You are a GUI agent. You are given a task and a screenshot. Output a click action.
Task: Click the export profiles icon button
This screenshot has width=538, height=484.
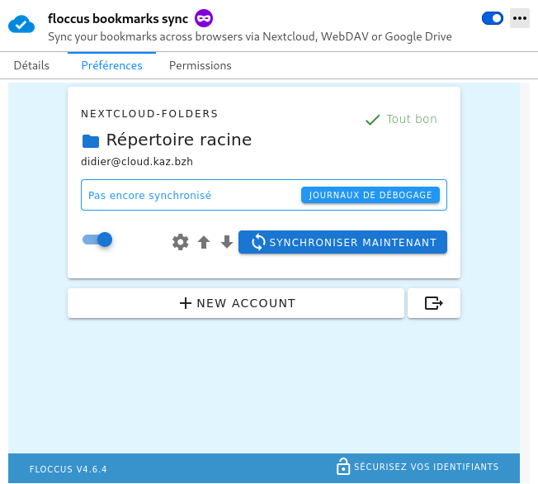[433, 303]
